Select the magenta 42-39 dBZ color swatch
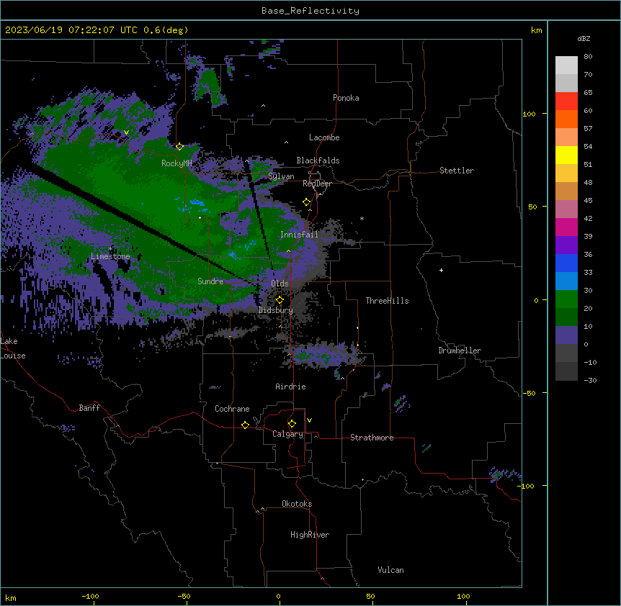The height and width of the screenshot is (606, 621). point(566,227)
